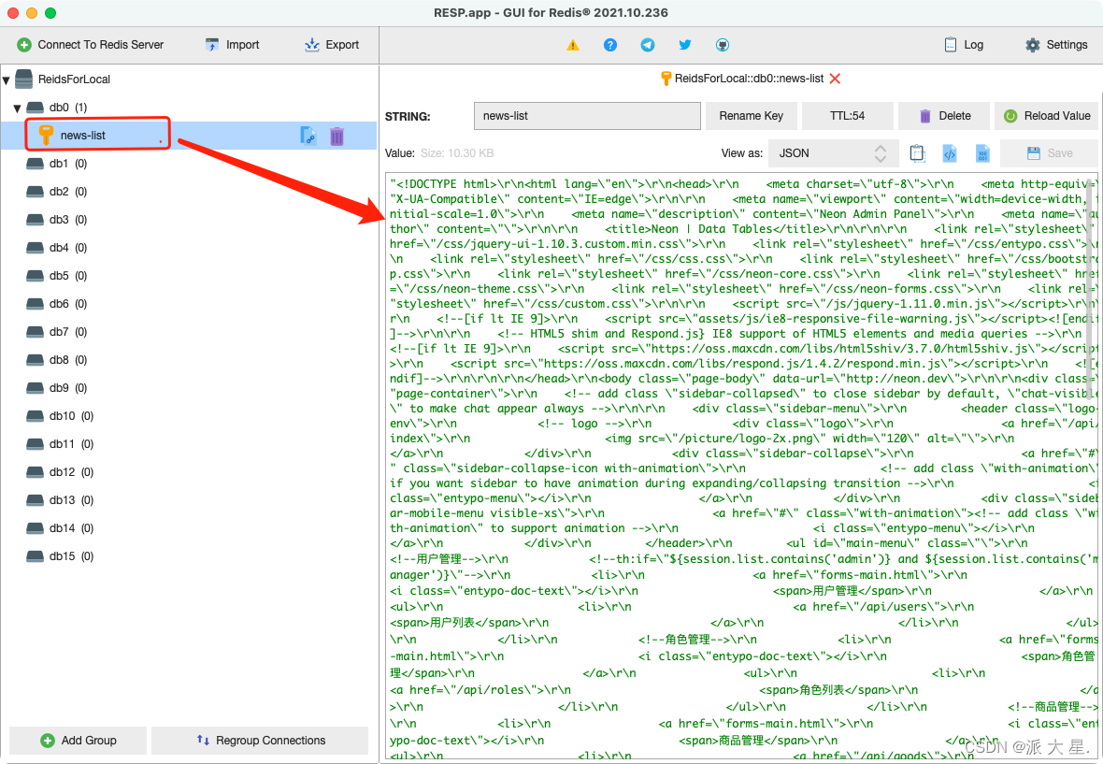Click the ReidsForLocal server icon
Viewport: 1103px width, 764px height.
[24, 79]
